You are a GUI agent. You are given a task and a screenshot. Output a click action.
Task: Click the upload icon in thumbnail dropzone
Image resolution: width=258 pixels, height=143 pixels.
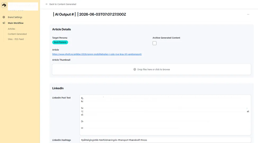(135, 69)
